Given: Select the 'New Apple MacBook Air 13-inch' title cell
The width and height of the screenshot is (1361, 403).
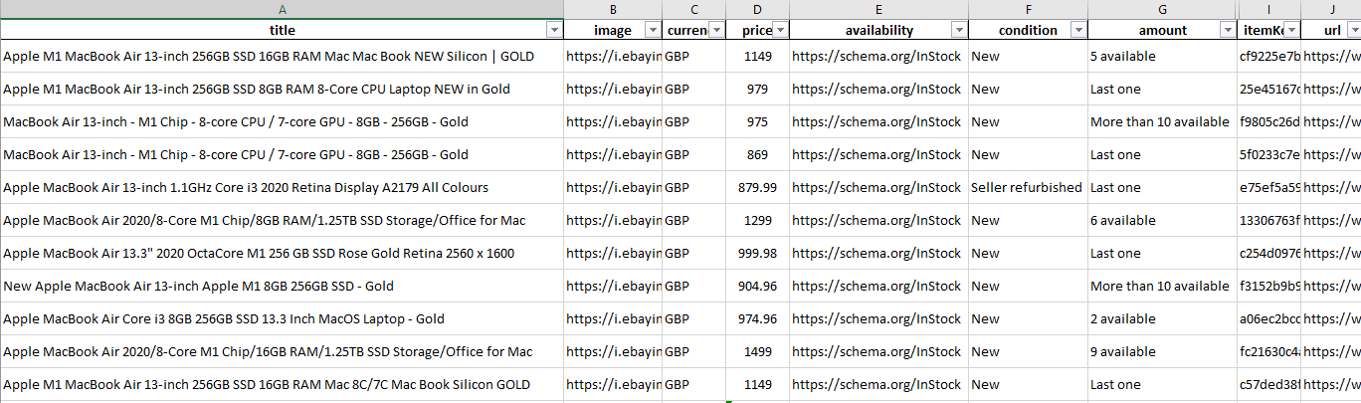Looking at the screenshot, I should point(283,287).
